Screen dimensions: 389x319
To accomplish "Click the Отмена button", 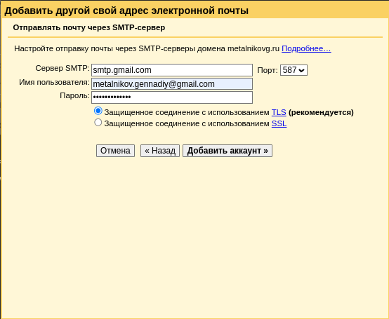I will click(115, 151).
